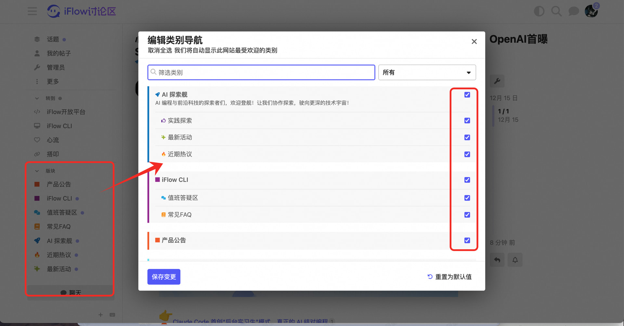Uncheck the 产品公告 category checkbox
The image size is (624, 326).
coord(467,241)
